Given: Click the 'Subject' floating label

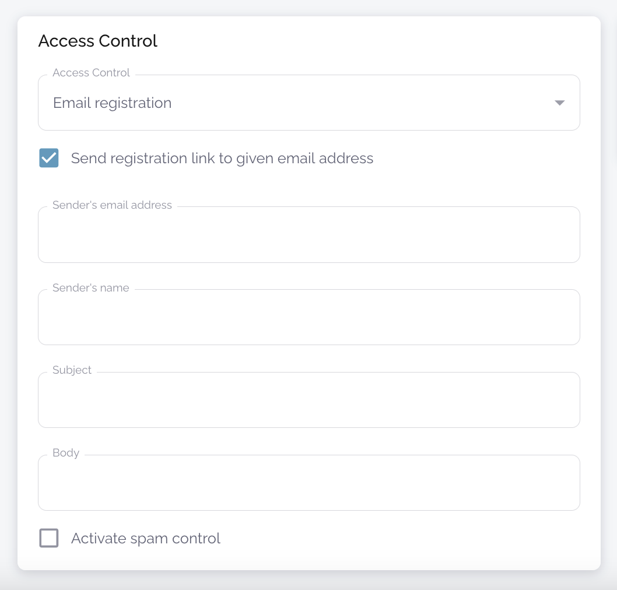Looking at the screenshot, I should pos(72,370).
